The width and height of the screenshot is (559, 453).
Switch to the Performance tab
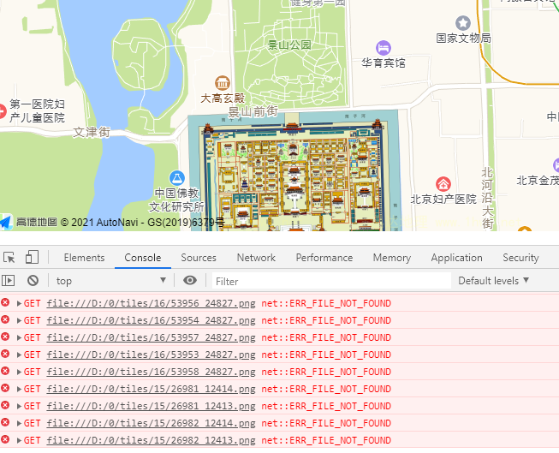(x=324, y=258)
